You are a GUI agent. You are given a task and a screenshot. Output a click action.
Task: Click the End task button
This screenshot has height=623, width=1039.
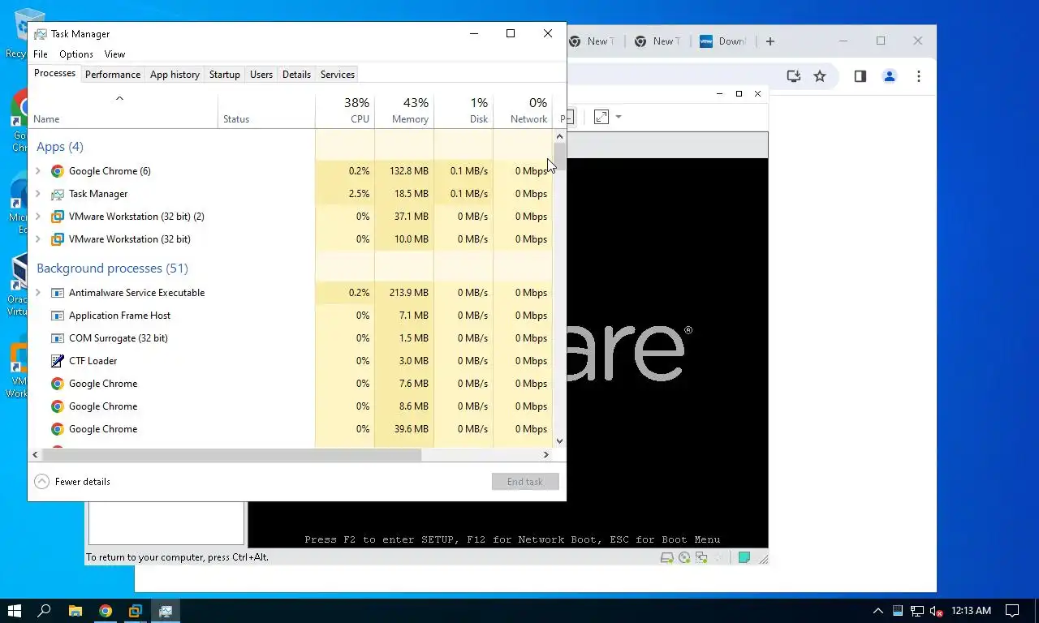525,482
